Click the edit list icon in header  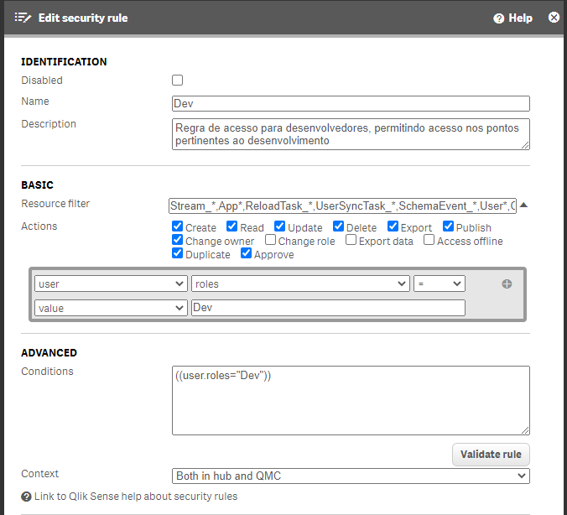tap(23, 18)
